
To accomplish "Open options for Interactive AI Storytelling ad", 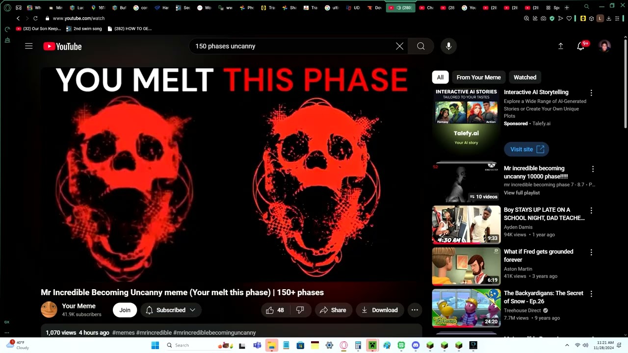I will click(591, 93).
